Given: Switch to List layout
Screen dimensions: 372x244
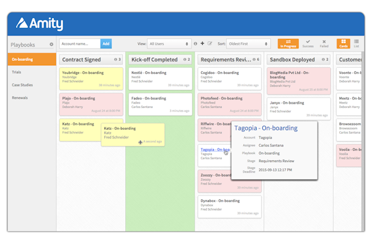Looking at the screenshot, I should click(x=356, y=43).
